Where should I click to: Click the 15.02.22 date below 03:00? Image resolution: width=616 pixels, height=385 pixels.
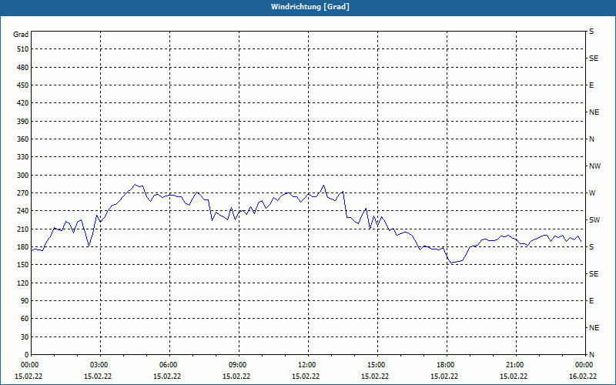(x=98, y=377)
